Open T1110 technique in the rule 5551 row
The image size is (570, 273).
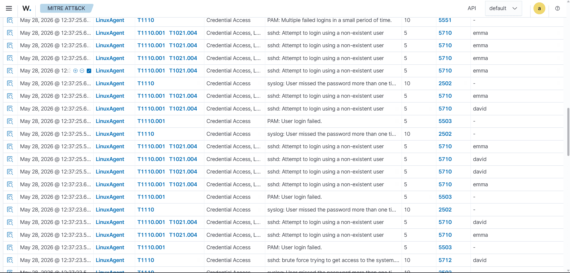coord(146,20)
